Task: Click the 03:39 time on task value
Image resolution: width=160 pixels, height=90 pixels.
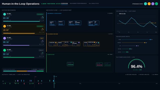Action: [x=6, y=18]
